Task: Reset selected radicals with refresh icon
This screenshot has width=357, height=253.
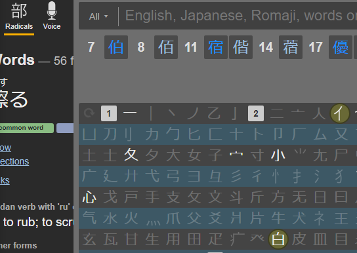Action: click(89, 113)
